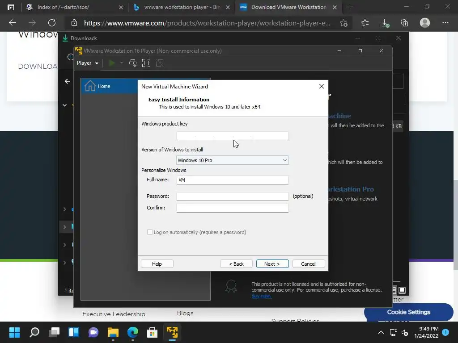Viewport: 458px width, 343px height.
Task: Click the Windows product key field
Action: tap(232, 136)
